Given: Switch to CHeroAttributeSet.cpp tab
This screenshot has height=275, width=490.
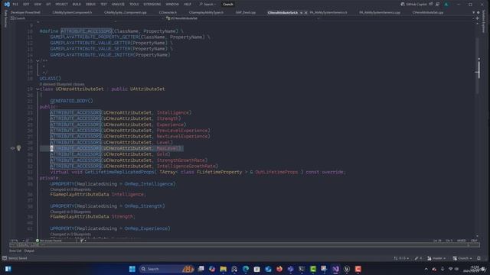Looking at the screenshot, I should (x=428, y=12).
